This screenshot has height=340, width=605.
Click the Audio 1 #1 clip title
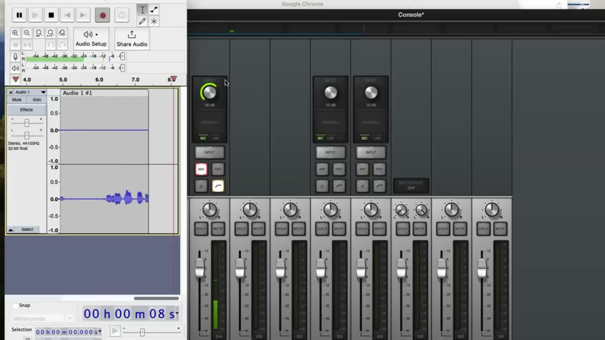(78, 93)
